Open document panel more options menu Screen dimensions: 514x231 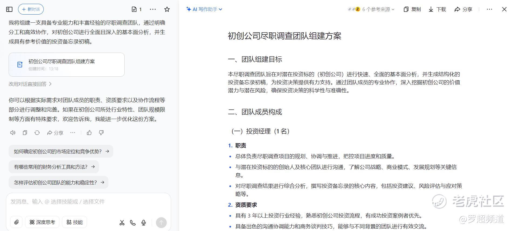click(489, 9)
